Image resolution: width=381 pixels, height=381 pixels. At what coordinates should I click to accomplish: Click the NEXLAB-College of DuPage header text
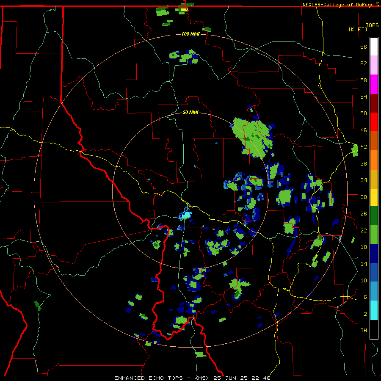pyautogui.click(x=339, y=4)
